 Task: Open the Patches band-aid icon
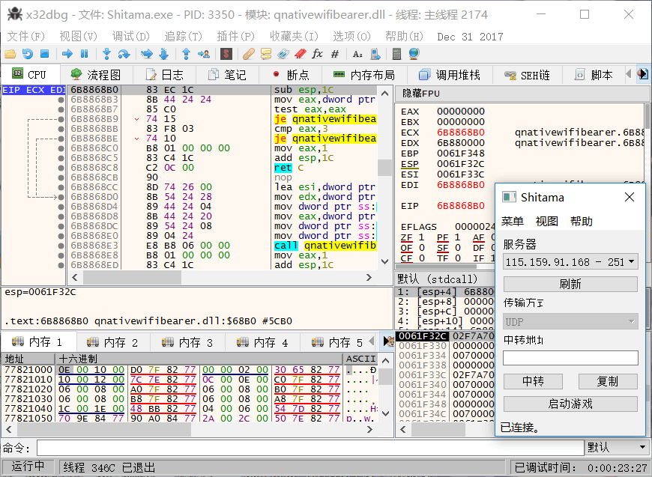pos(249,54)
